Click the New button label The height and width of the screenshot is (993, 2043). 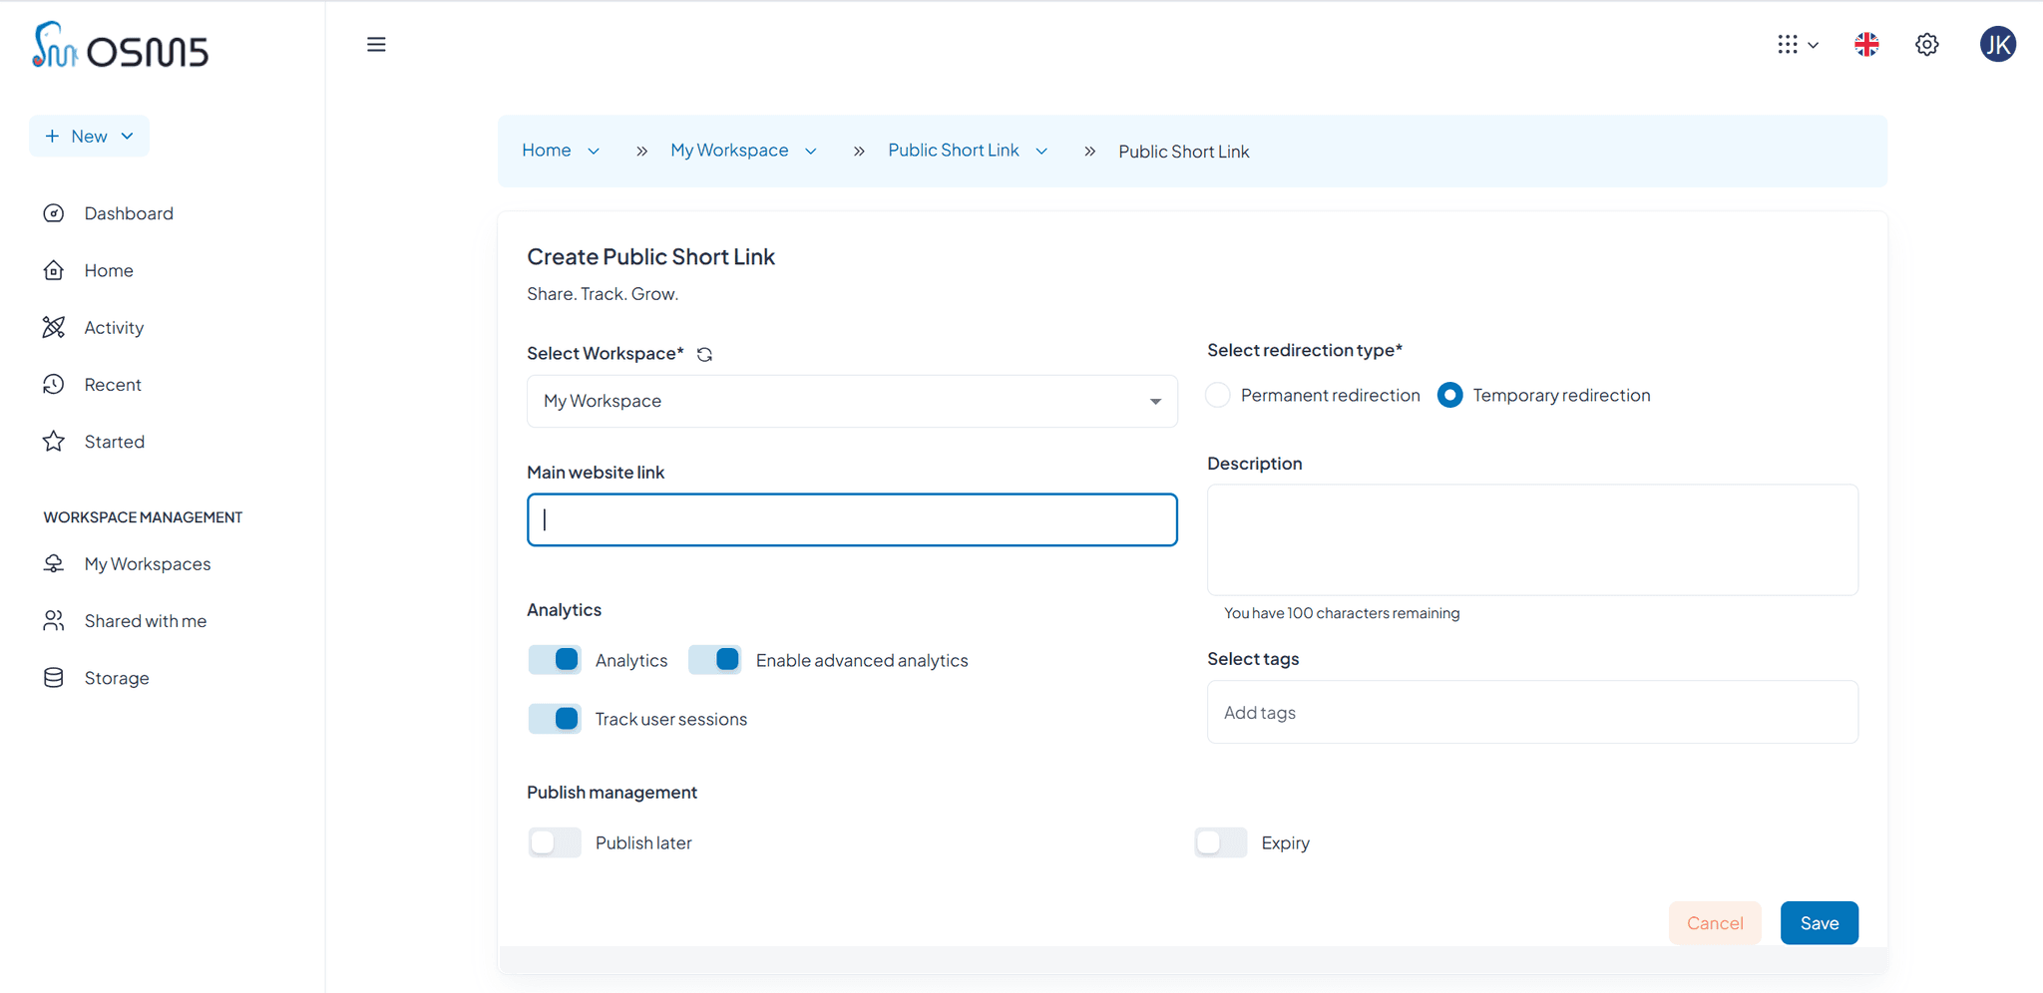(x=89, y=136)
